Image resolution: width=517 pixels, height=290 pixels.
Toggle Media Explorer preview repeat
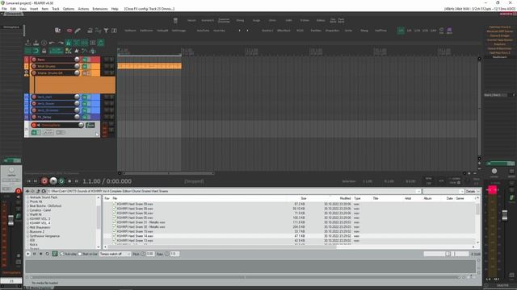point(48,254)
